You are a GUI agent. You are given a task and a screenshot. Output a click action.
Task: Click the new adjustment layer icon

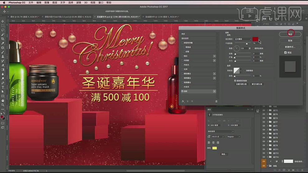coord(288,170)
